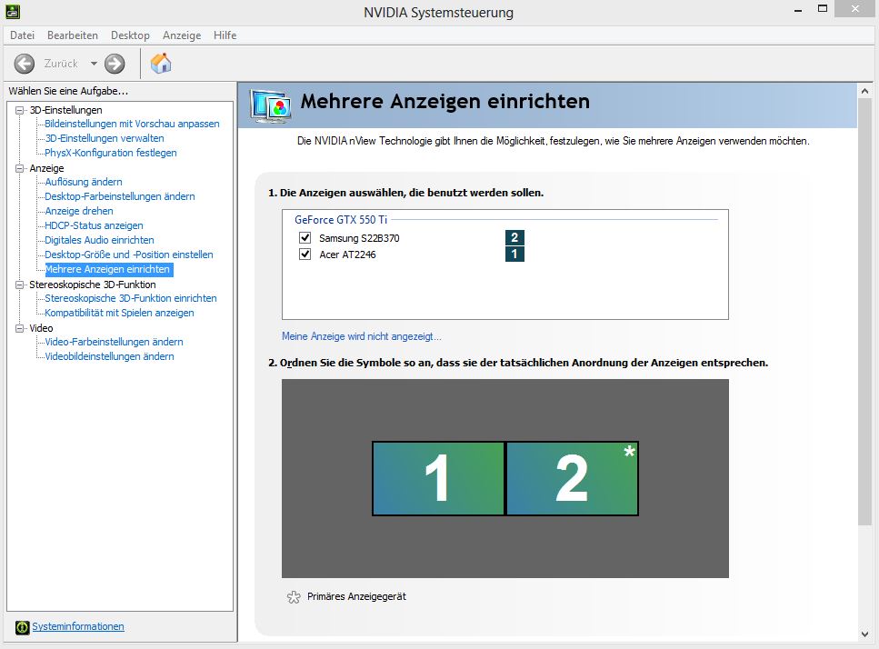Click the Video category label
This screenshot has width=879, height=649.
(x=41, y=328)
